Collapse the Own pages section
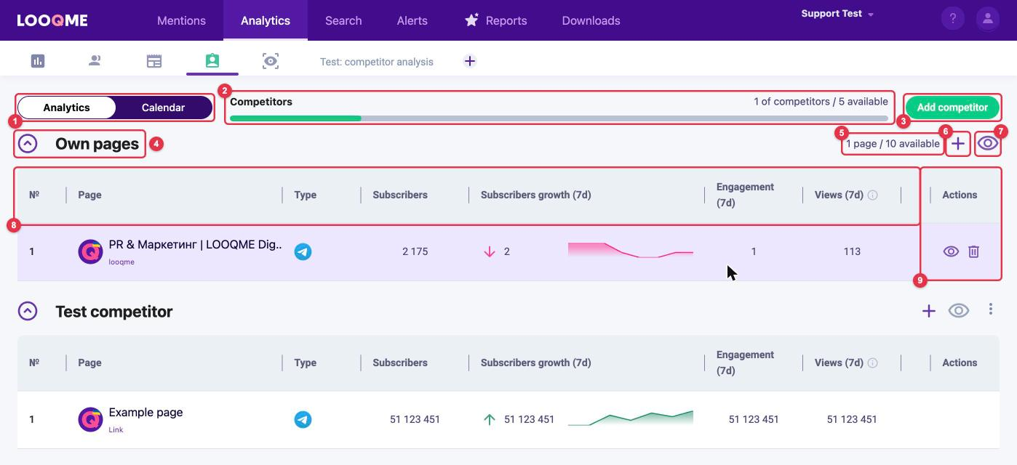The image size is (1017, 465). pyautogui.click(x=28, y=144)
